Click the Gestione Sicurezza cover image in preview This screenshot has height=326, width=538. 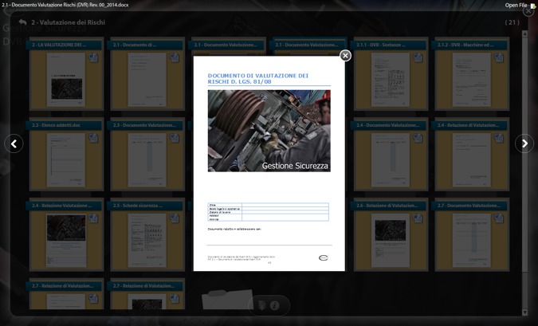click(269, 131)
